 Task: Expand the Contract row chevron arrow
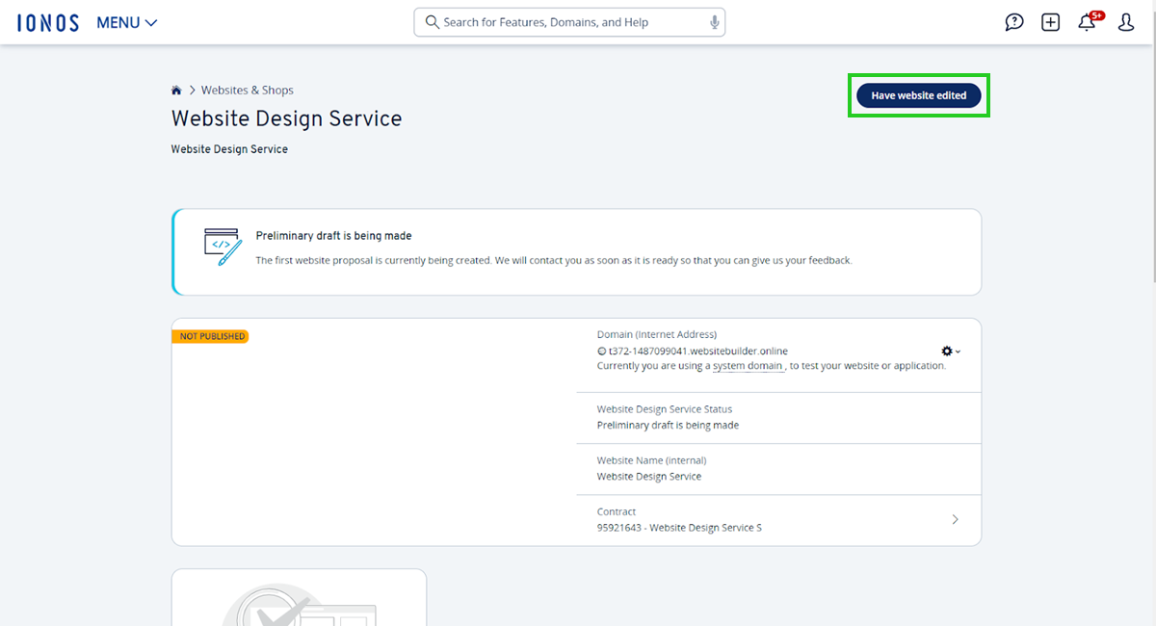tap(955, 519)
